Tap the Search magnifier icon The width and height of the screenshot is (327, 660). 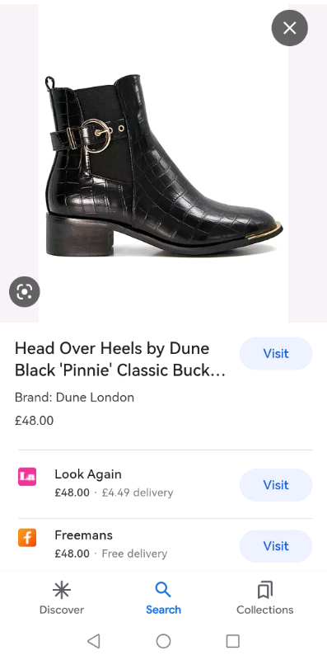click(163, 590)
